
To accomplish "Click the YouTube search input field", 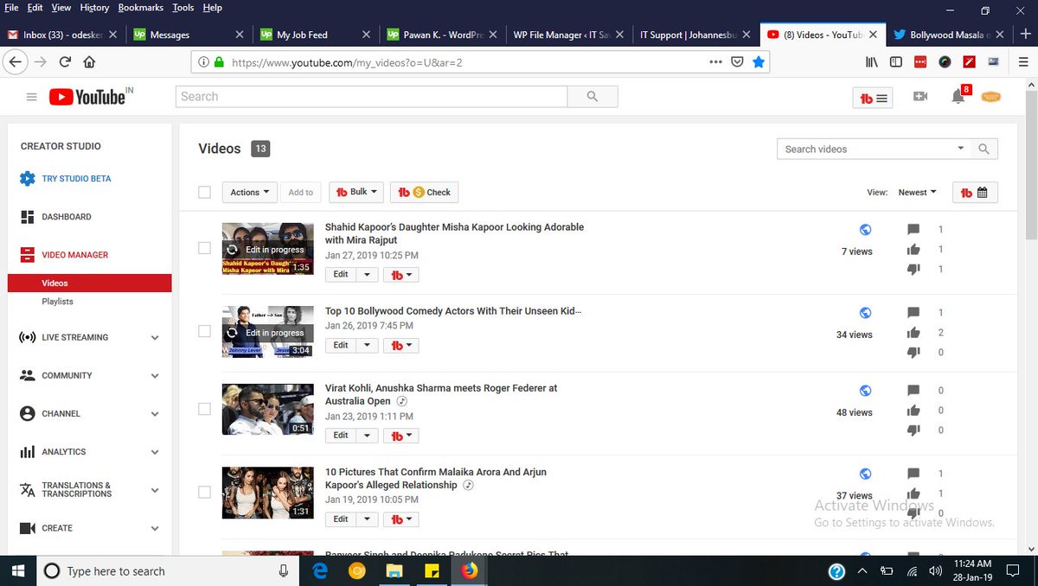I will tap(371, 97).
